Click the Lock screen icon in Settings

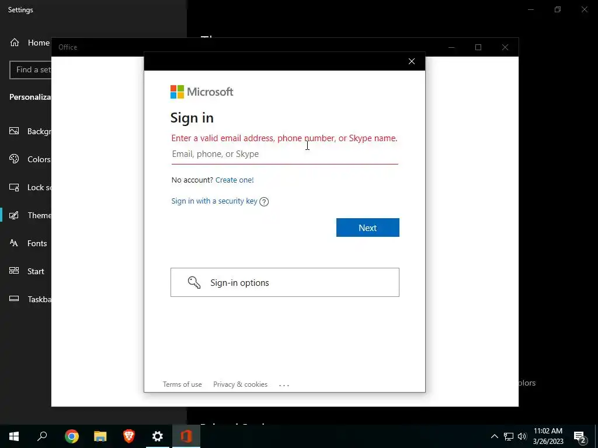(x=14, y=187)
